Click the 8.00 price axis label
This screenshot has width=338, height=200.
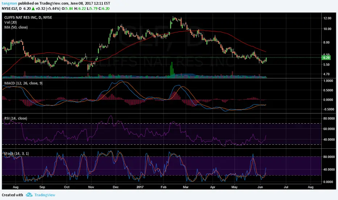[326, 43]
